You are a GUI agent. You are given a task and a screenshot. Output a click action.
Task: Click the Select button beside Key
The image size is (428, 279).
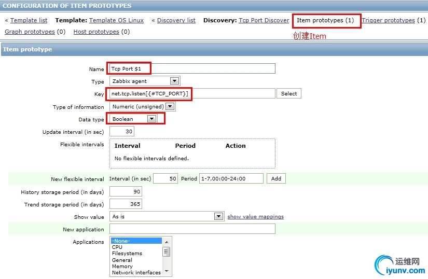click(289, 93)
